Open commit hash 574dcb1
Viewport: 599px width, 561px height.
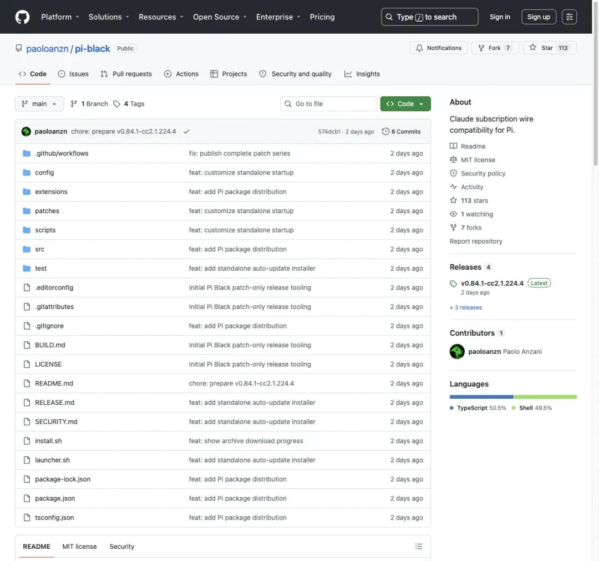pyautogui.click(x=329, y=132)
